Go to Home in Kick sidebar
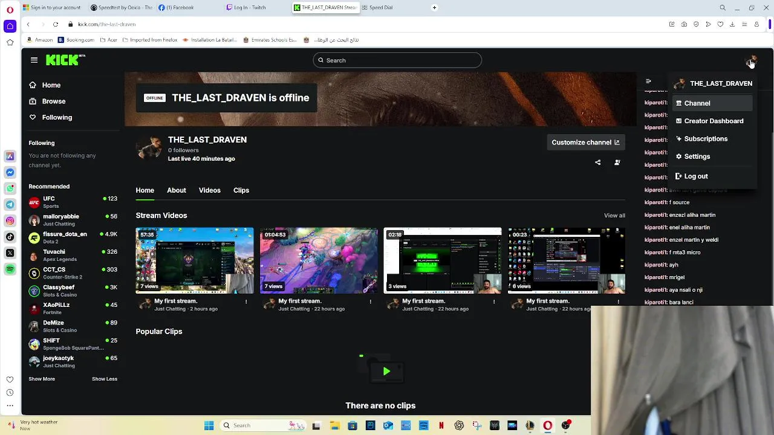 click(51, 85)
